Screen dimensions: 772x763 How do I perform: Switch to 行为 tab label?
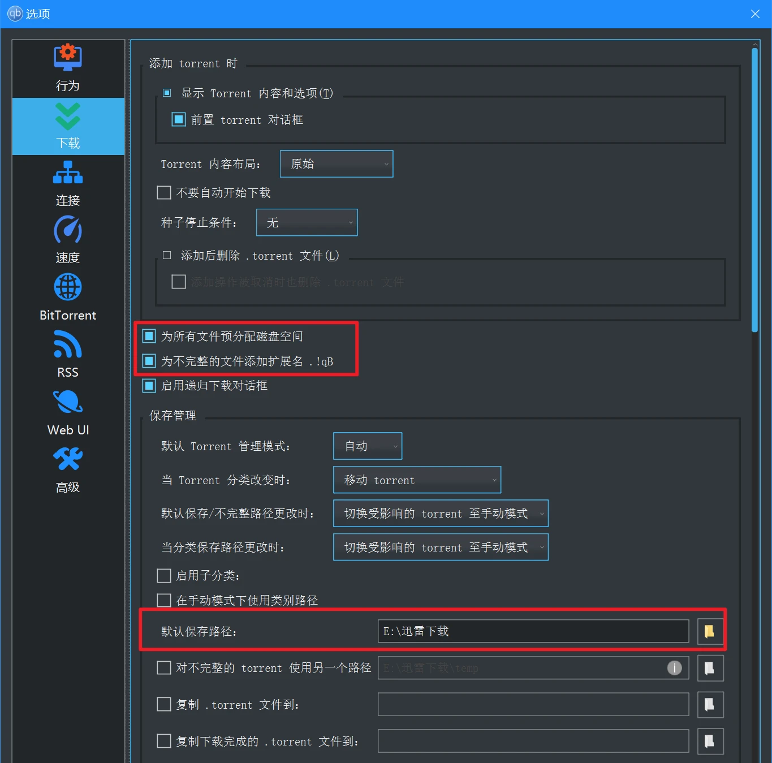pos(68,85)
